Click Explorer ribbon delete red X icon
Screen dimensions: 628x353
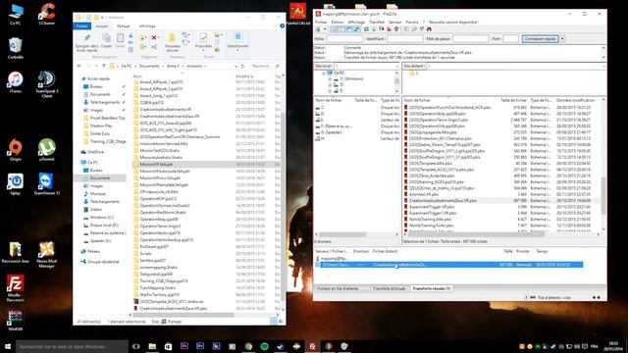pyautogui.click(x=154, y=37)
